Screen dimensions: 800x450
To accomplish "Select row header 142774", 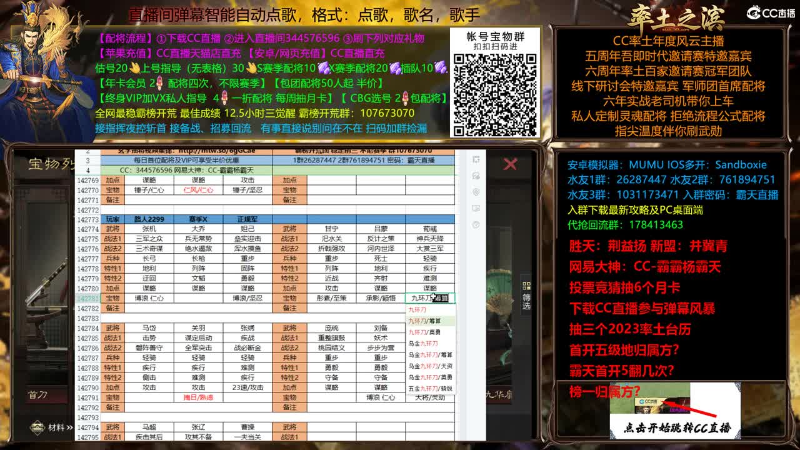I will (x=87, y=229).
